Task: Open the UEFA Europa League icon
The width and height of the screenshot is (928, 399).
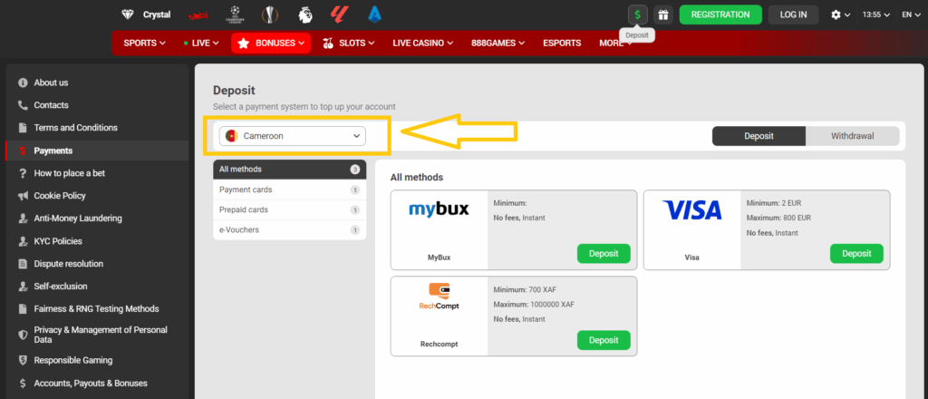Action: 271,15
